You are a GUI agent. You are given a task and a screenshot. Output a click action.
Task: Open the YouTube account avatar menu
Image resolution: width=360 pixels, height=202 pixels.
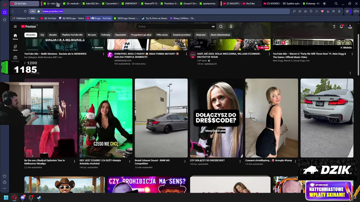pyautogui.click(x=350, y=26)
